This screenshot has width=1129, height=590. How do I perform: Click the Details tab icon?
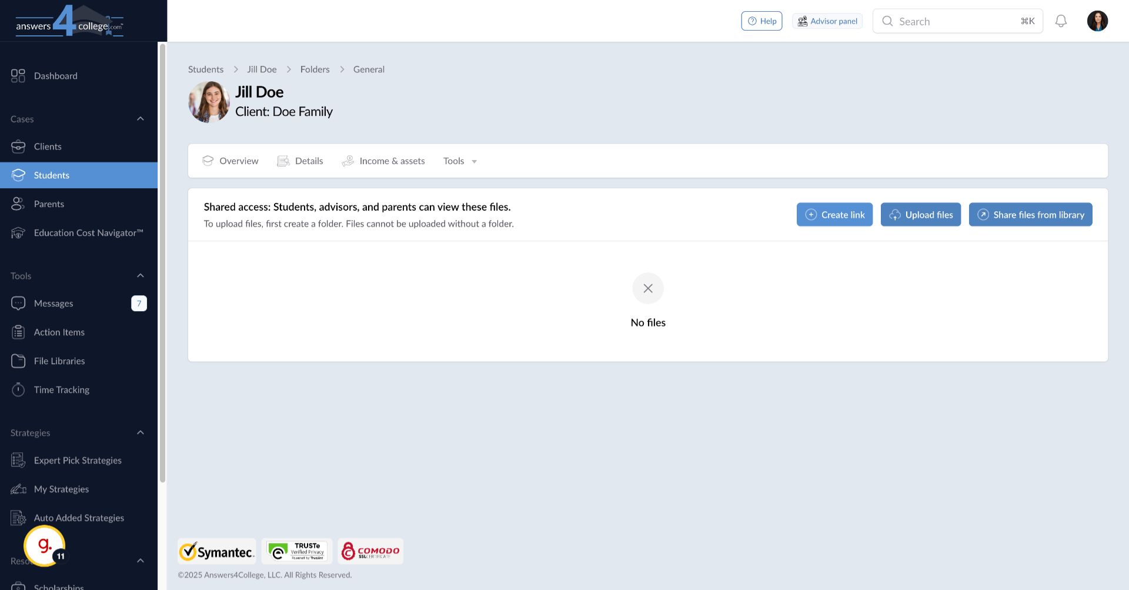(283, 161)
